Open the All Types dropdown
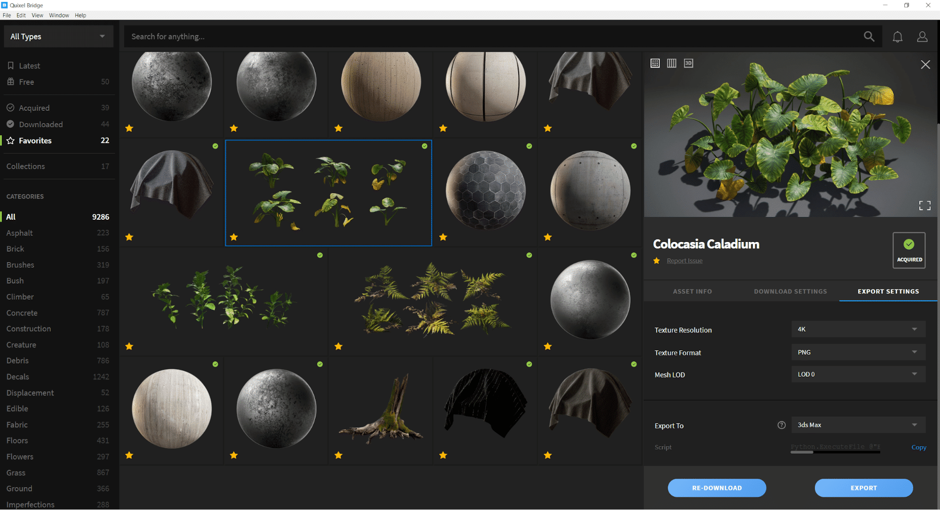This screenshot has height=510, width=940. [58, 37]
